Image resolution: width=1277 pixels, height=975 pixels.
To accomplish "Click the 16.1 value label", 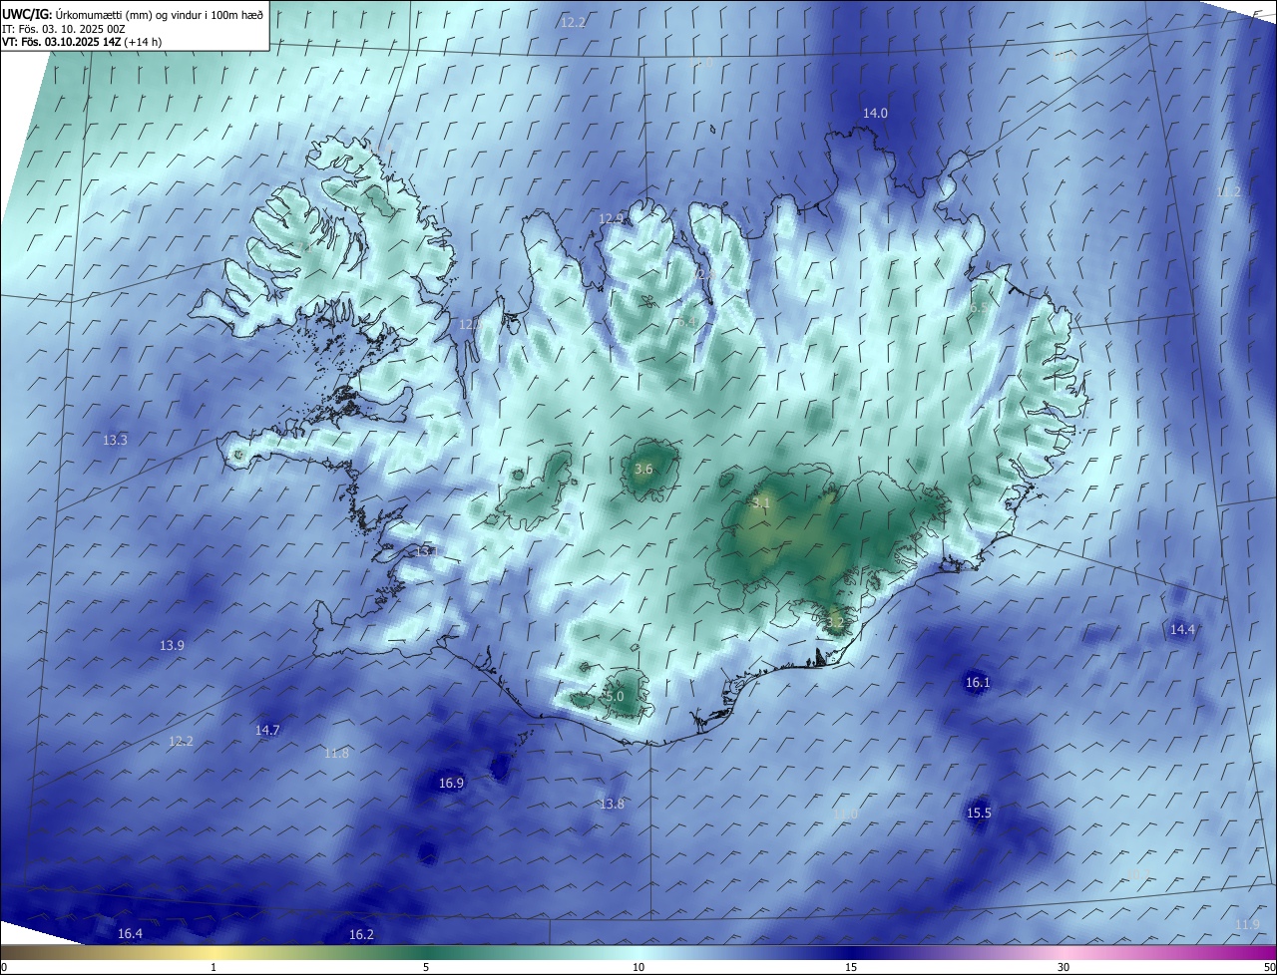I will coord(978,683).
